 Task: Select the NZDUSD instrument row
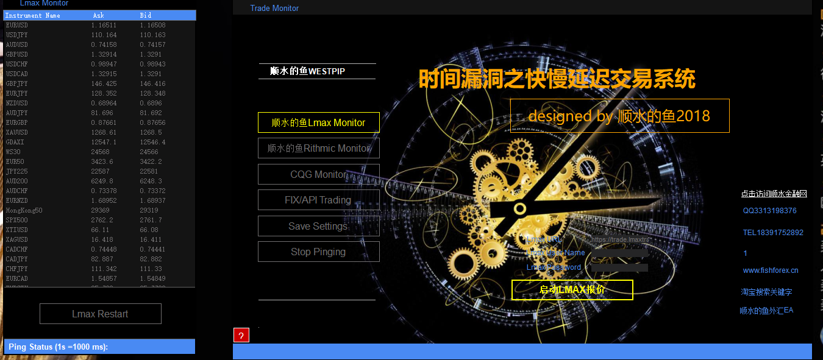[x=99, y=103]
